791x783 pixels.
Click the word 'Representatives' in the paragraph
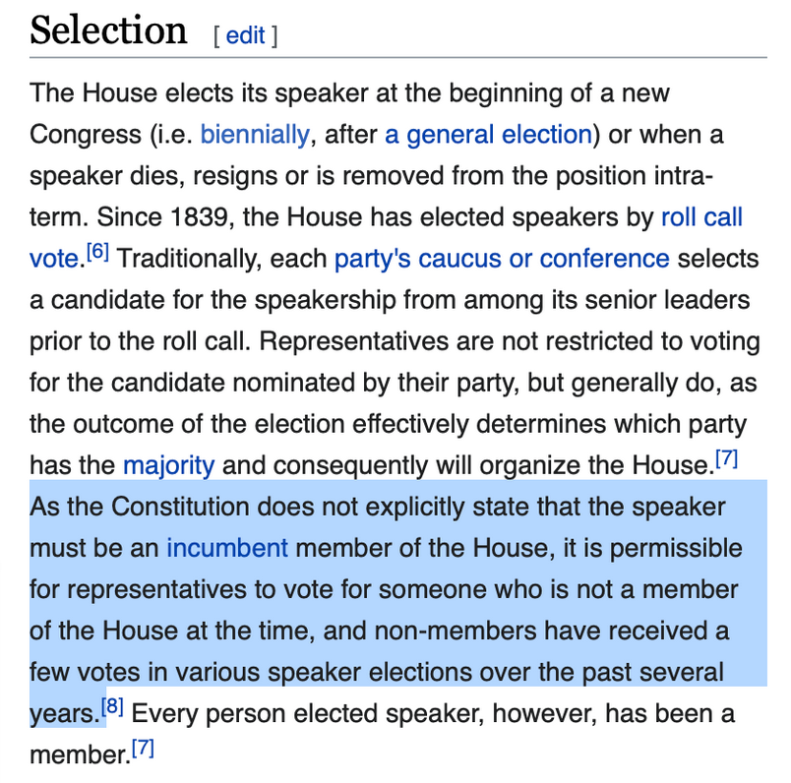tap(353, 341)
